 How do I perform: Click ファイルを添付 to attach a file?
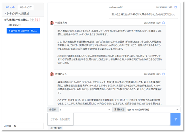point(56,128)
